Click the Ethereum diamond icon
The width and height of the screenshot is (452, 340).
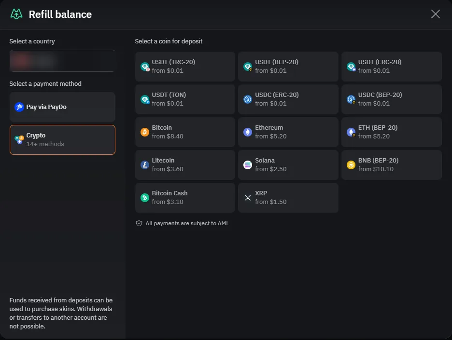pyautogui.click(x=248, y=132)
